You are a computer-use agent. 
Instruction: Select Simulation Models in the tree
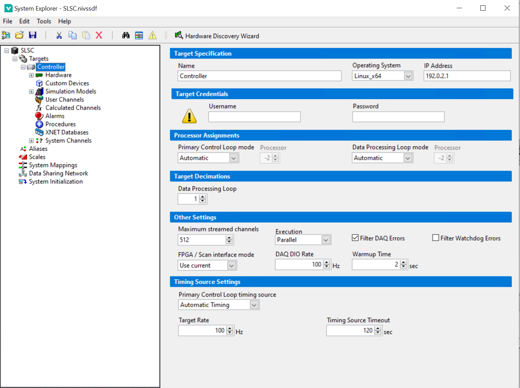click(x=71, y=91)
